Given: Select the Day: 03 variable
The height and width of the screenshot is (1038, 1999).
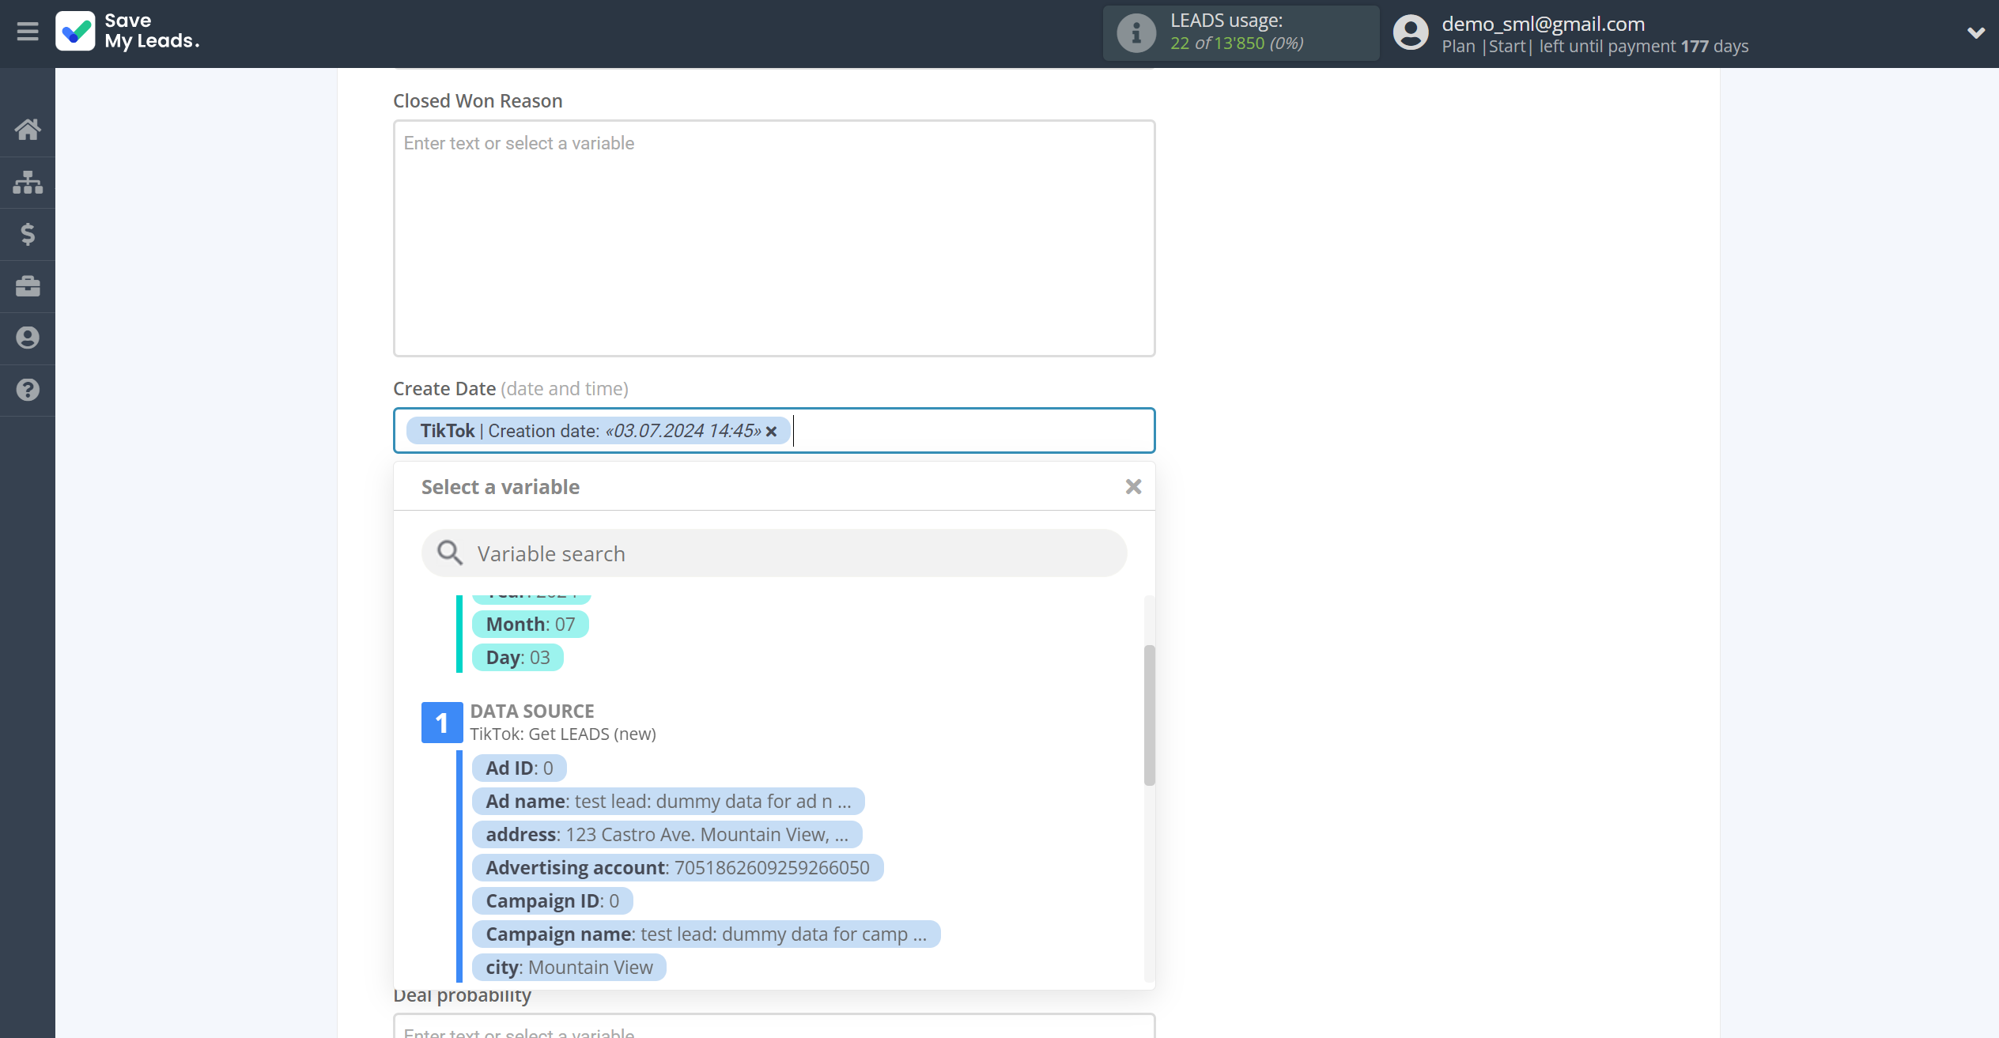Looking at the screenshot, I should click(x=517, y=658).
